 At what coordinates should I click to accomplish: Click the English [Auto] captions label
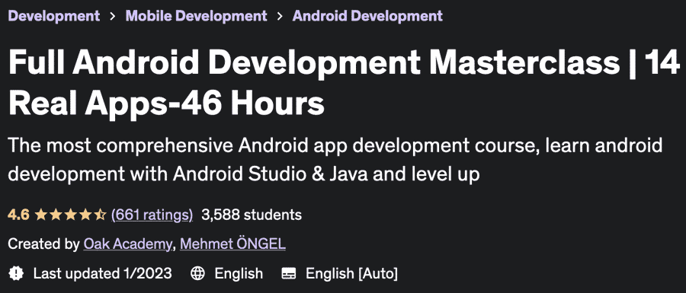(x=351, y=274)
